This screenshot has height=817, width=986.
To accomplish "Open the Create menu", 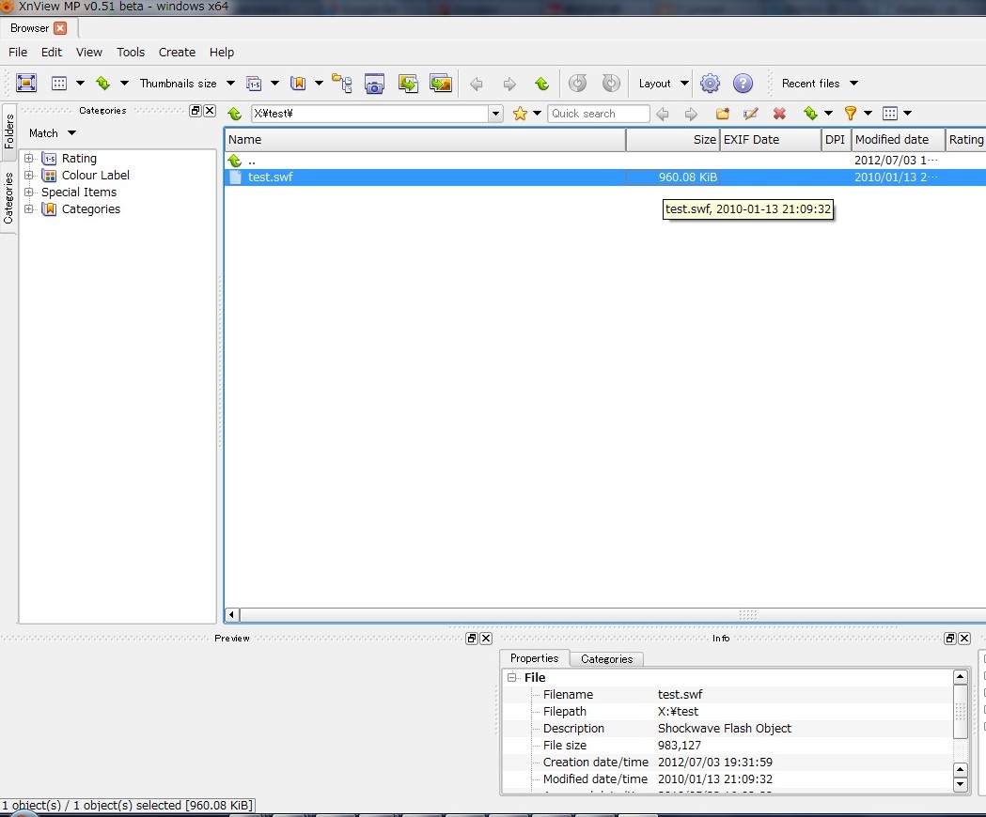I will tap(177, 53).
